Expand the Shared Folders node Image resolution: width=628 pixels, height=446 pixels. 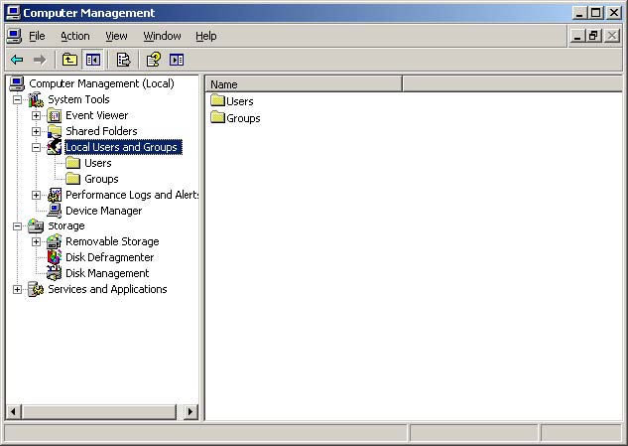[x=36, y=131]
